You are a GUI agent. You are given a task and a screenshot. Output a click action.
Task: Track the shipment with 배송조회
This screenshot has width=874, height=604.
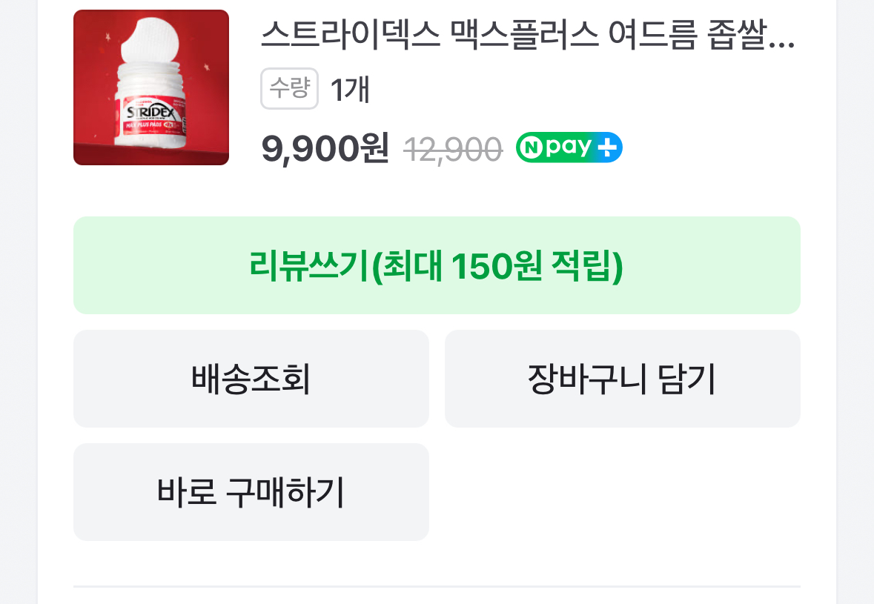pyautogui.click(x=251, y=379)
